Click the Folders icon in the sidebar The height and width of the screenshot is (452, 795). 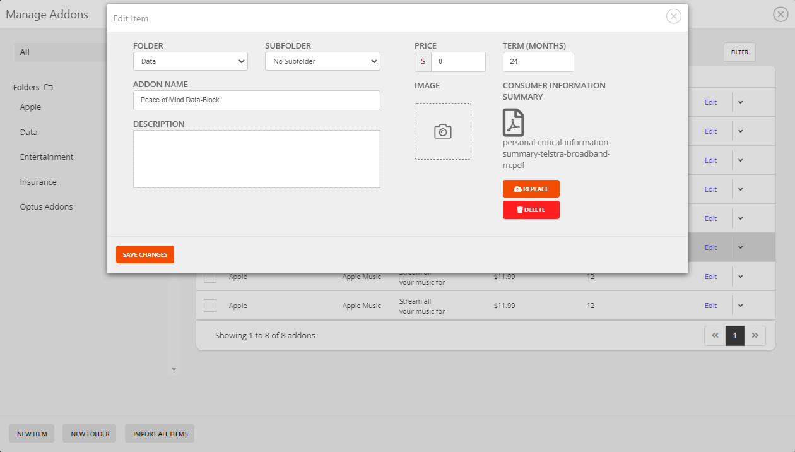tap(49, 88)
